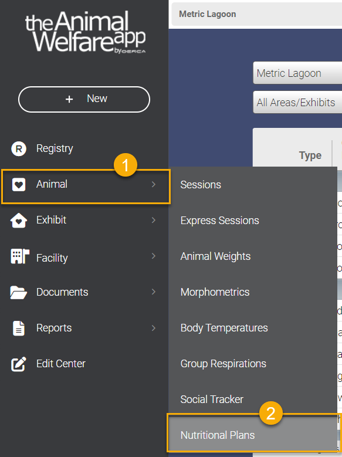Open the Metric Lagoon facility dropdown
The width and height of the screenshot is (342, 457).
297,73
